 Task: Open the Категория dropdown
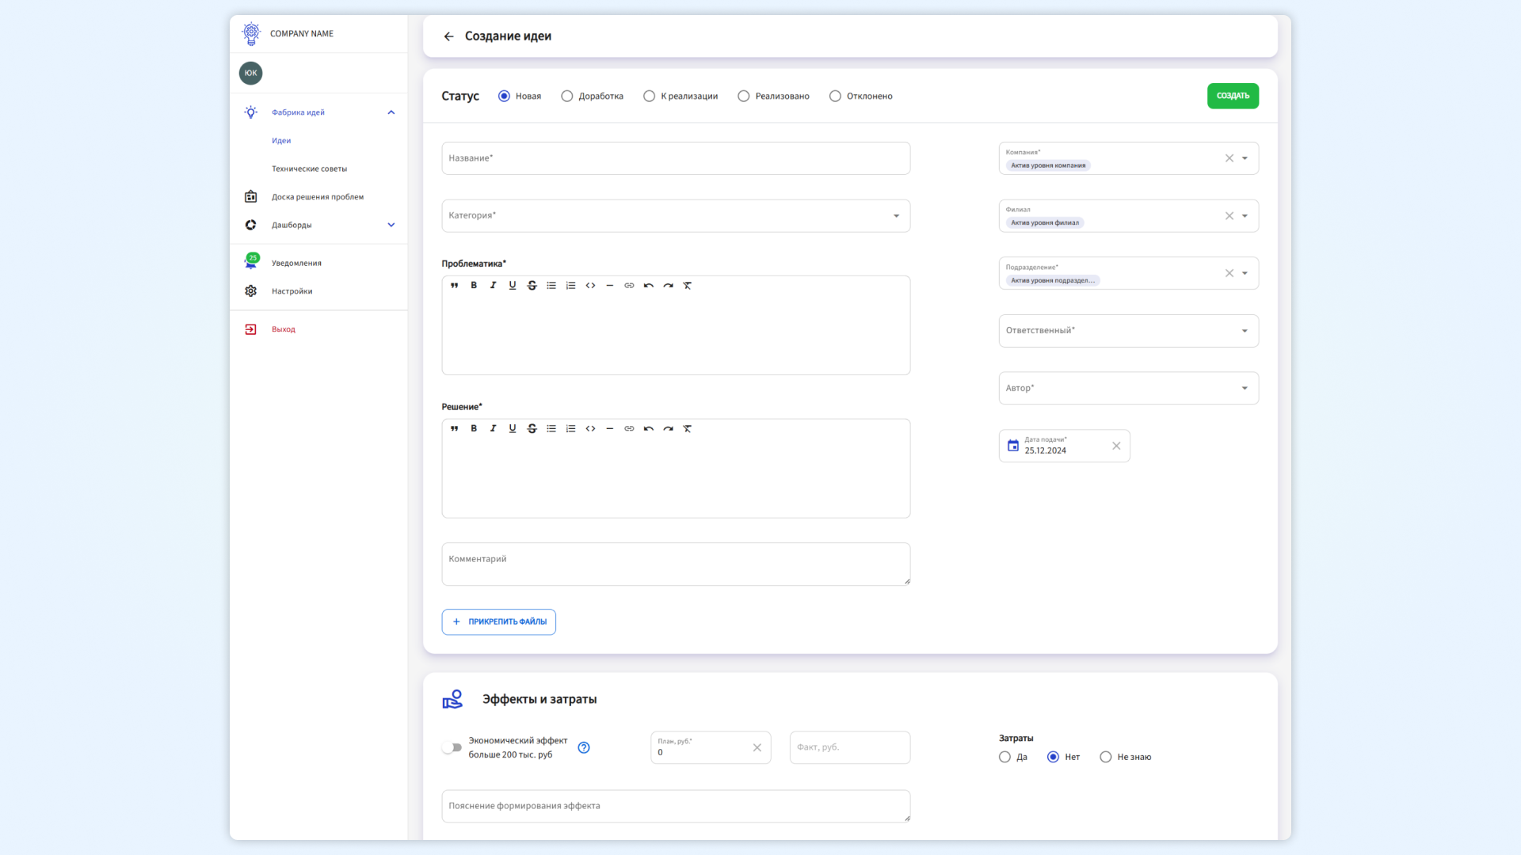pyautogui.click(x=676, y=216)
